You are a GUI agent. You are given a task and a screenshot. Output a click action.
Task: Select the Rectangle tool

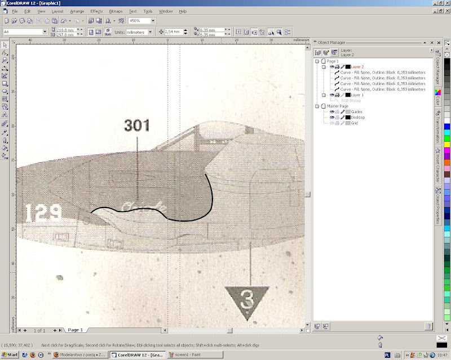[5, 83]
